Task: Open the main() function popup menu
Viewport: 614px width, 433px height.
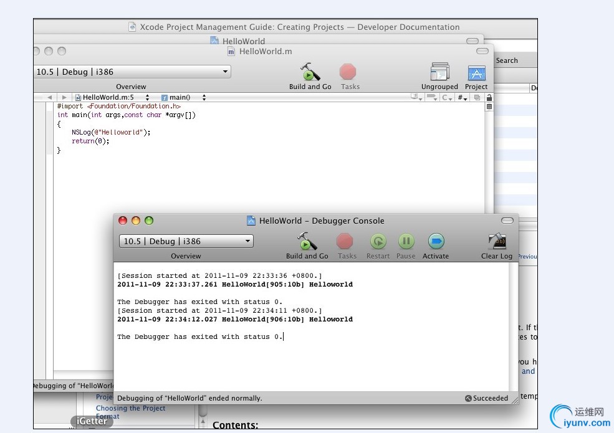Action: [x=184, y=97]
